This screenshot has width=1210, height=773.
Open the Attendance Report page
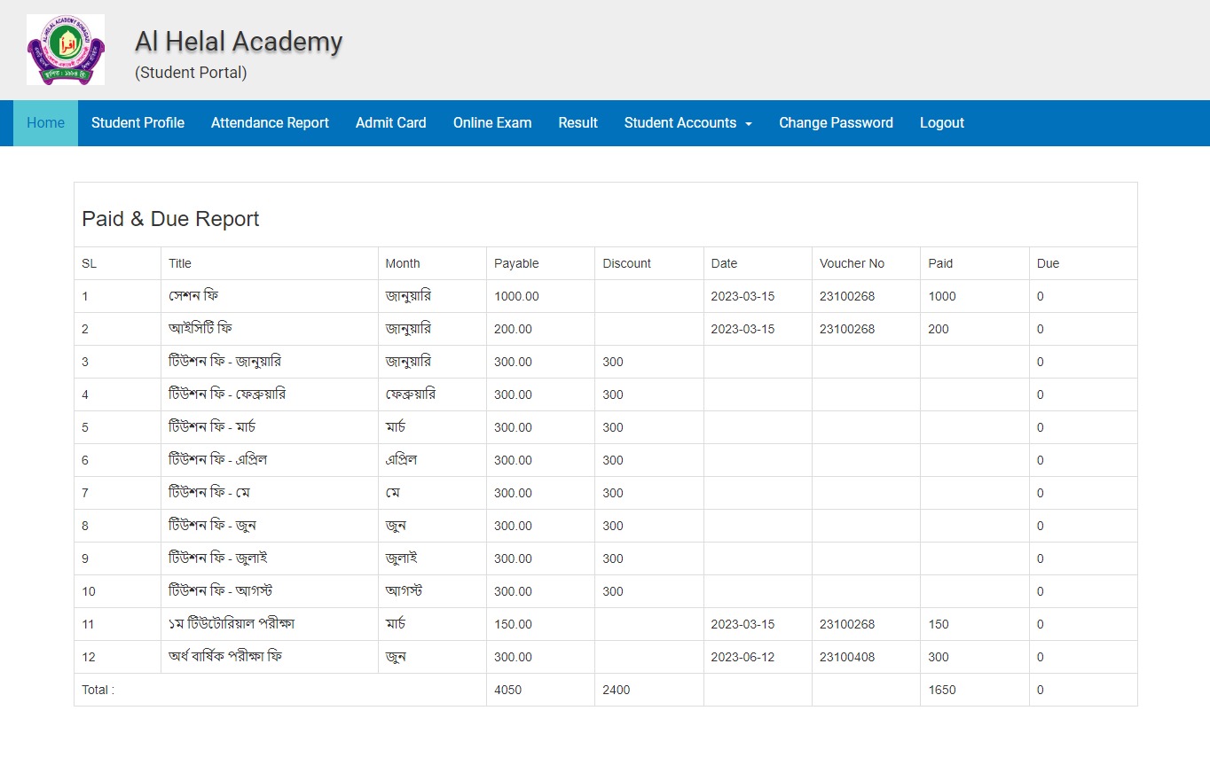(270, 123)
